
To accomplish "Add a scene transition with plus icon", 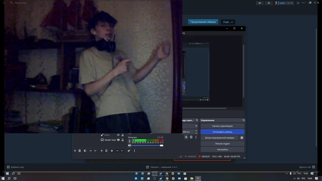I will click(186, 137).
